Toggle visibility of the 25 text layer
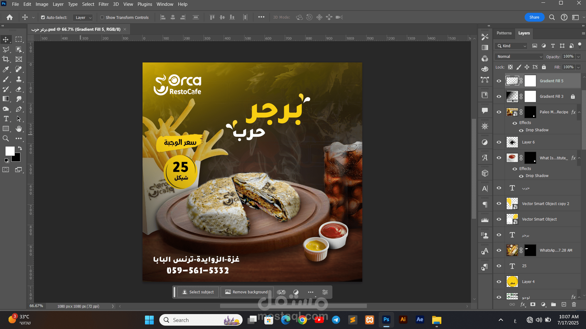The width and height of the screenshot is (586, 329). [x=499, y=266]
